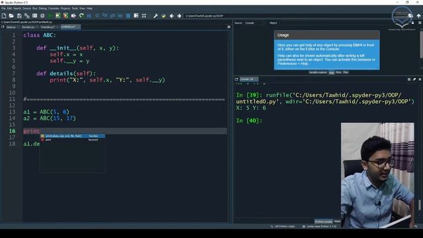Open Help pane options menu icon
The height and width of the screenshot is (238, 423).
point(420,23)
